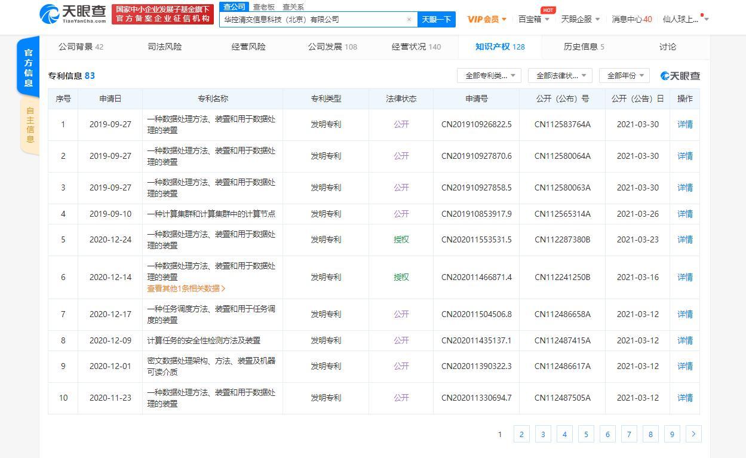The width and height of the screenshot is (746, 458).
Task: Select the 官方信息 side tab
Action: click(x=29, y=67)
